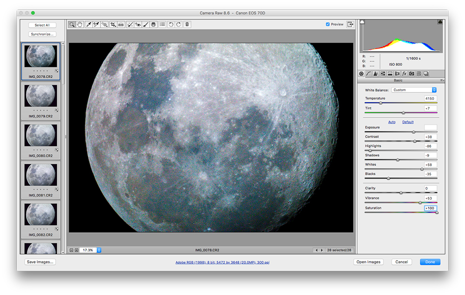Select the Crop tool
Viewport: 465px width, 295px height.
point(113,24)
